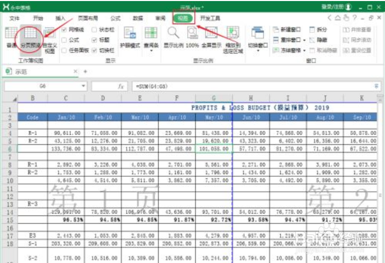
Task: Click the login/register (登录/注册) user icon
Action: tap(348, 7)
